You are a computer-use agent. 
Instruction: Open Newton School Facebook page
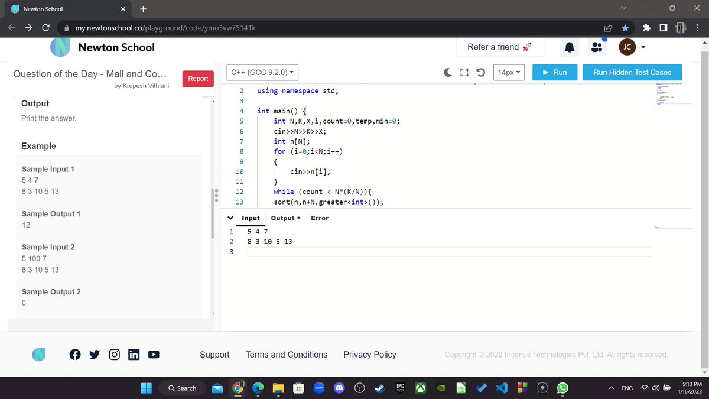point(75,355)
